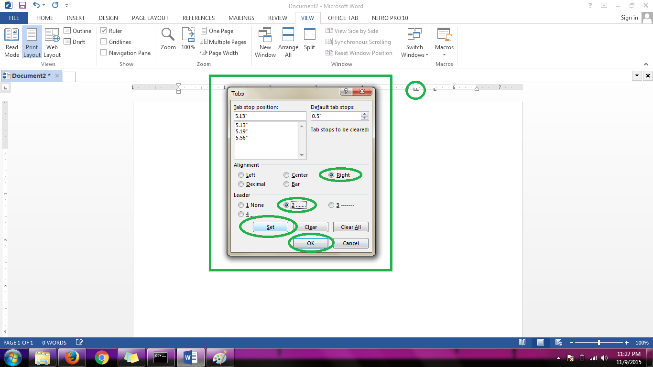Enable the Gridlines checkbox
This screenshot has width=653, height=367.
click(104, 42)
